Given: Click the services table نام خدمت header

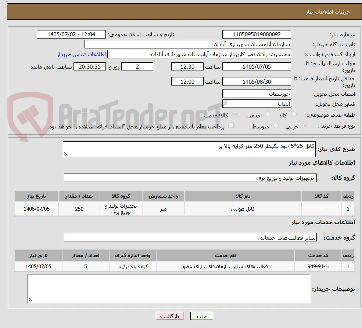Looking at the screenshot, I should [x=225, y=256].
